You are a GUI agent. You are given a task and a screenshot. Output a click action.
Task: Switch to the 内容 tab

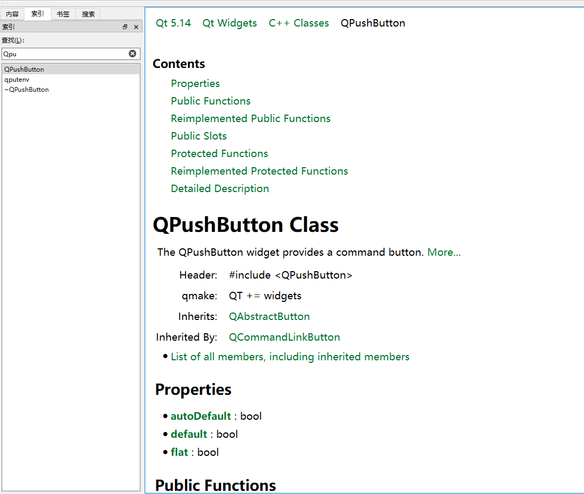12,14
